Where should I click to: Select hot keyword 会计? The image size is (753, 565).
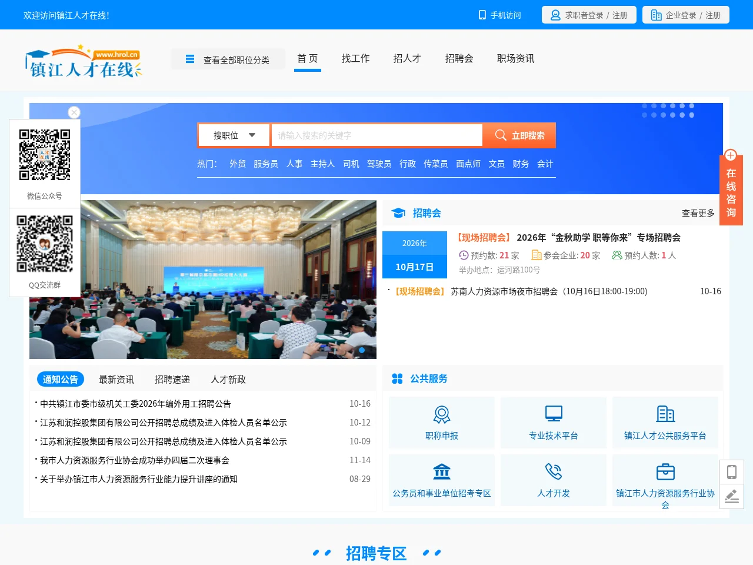[x=545, y=164]
